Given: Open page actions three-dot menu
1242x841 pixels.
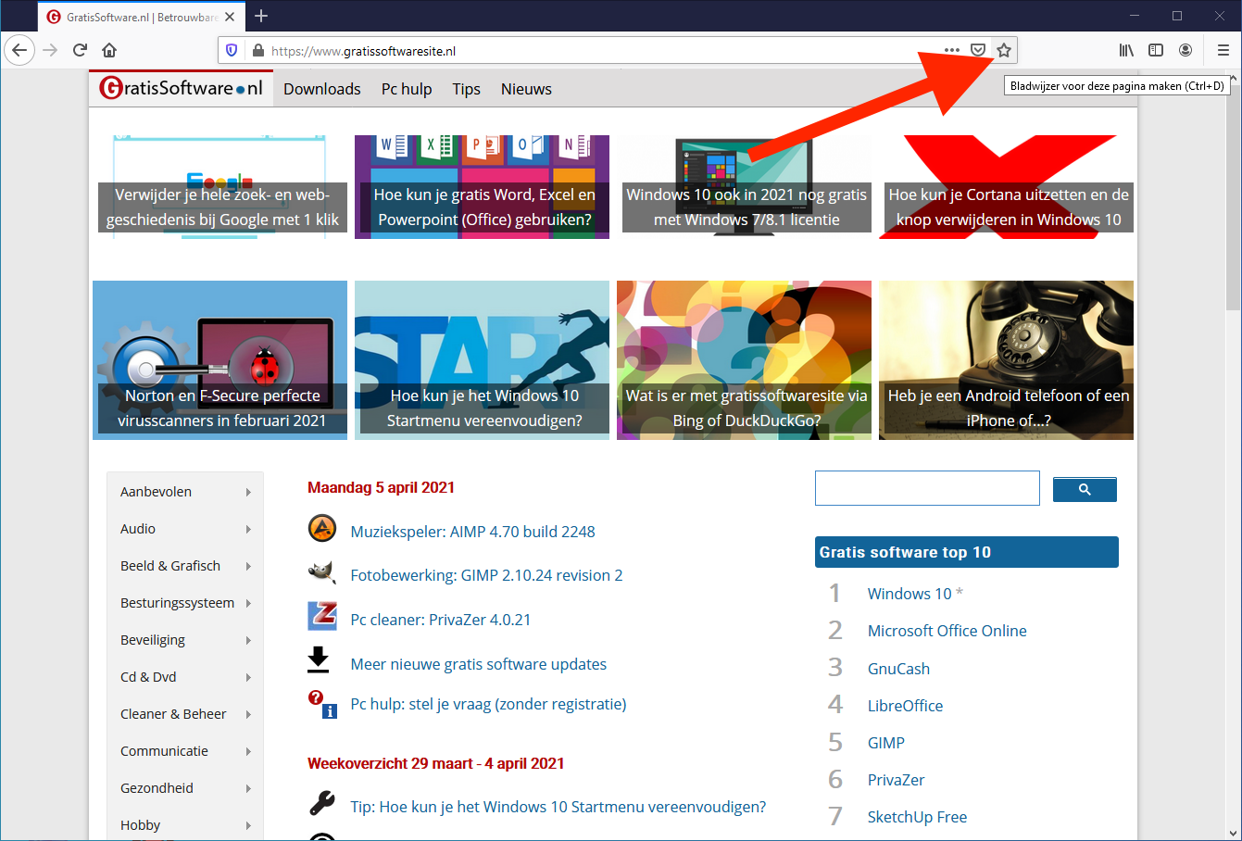Looking at the screenshot, I should coord(952,50).
